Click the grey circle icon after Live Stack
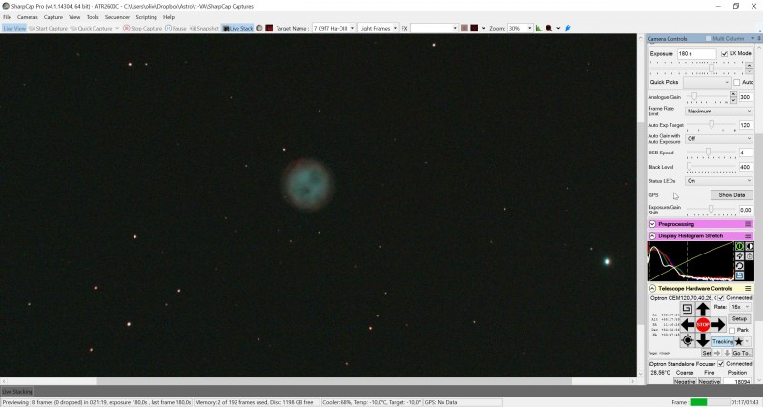This screenshot has height=407, width=763. 258,29
